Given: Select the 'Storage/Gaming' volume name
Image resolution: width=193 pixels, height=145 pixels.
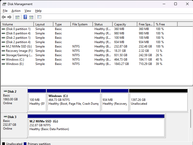Looking at the screenshot, I should tap(19, 55).
